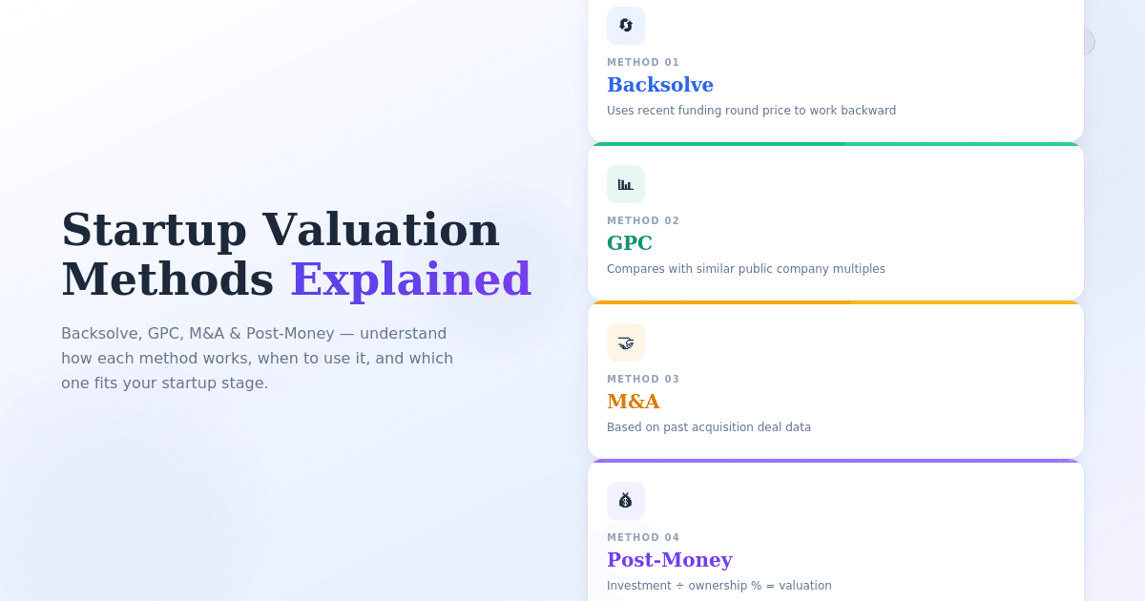Select the circular arrows Backsolve icon
The height and width of the screenshot is (601, 1145).
coord(626,26)
